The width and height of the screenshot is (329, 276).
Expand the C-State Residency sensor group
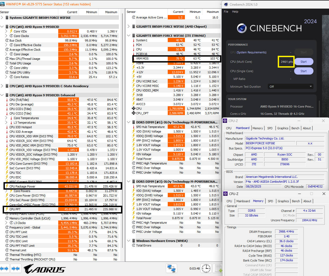tap(2, 86)
